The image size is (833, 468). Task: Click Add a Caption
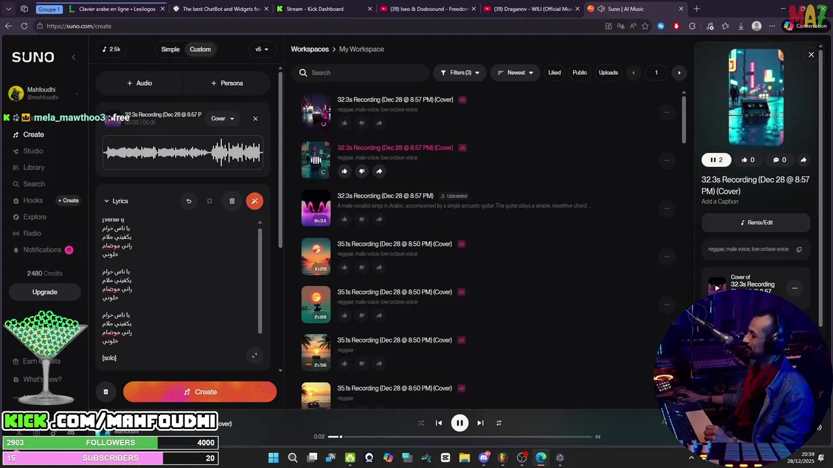click(x=720, y=201)
